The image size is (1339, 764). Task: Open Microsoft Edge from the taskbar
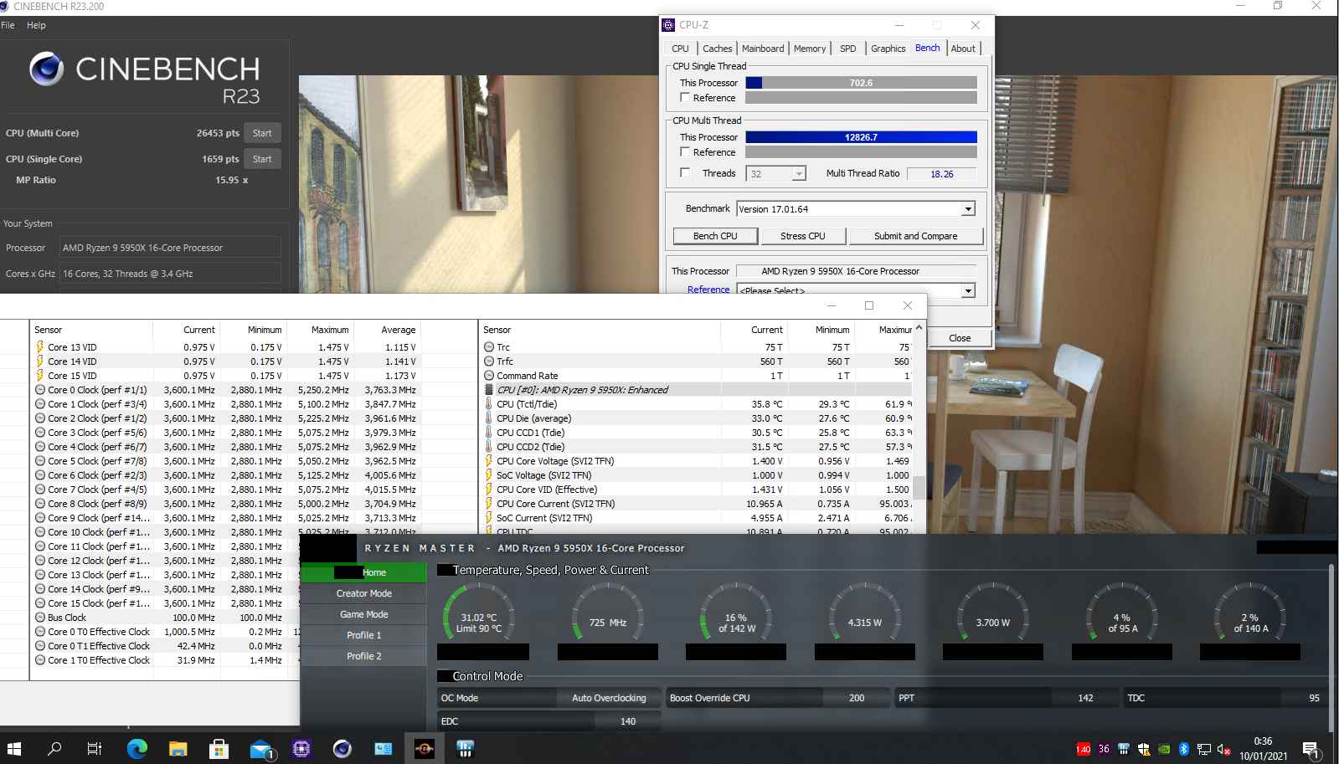tap(136, 749)
